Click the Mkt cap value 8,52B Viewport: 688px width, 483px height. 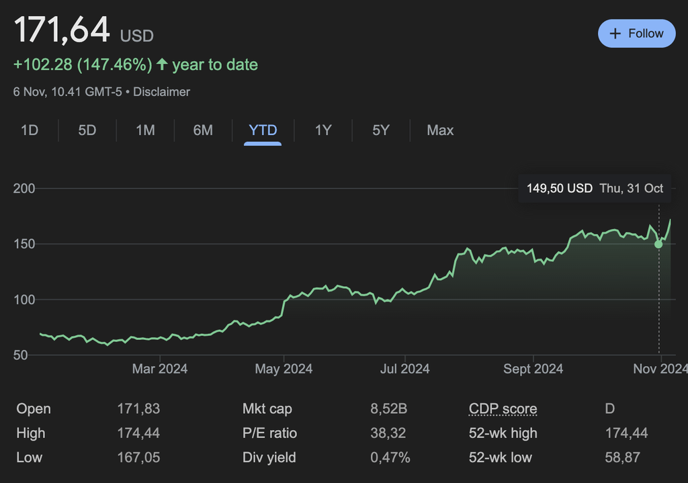point(388,409)
